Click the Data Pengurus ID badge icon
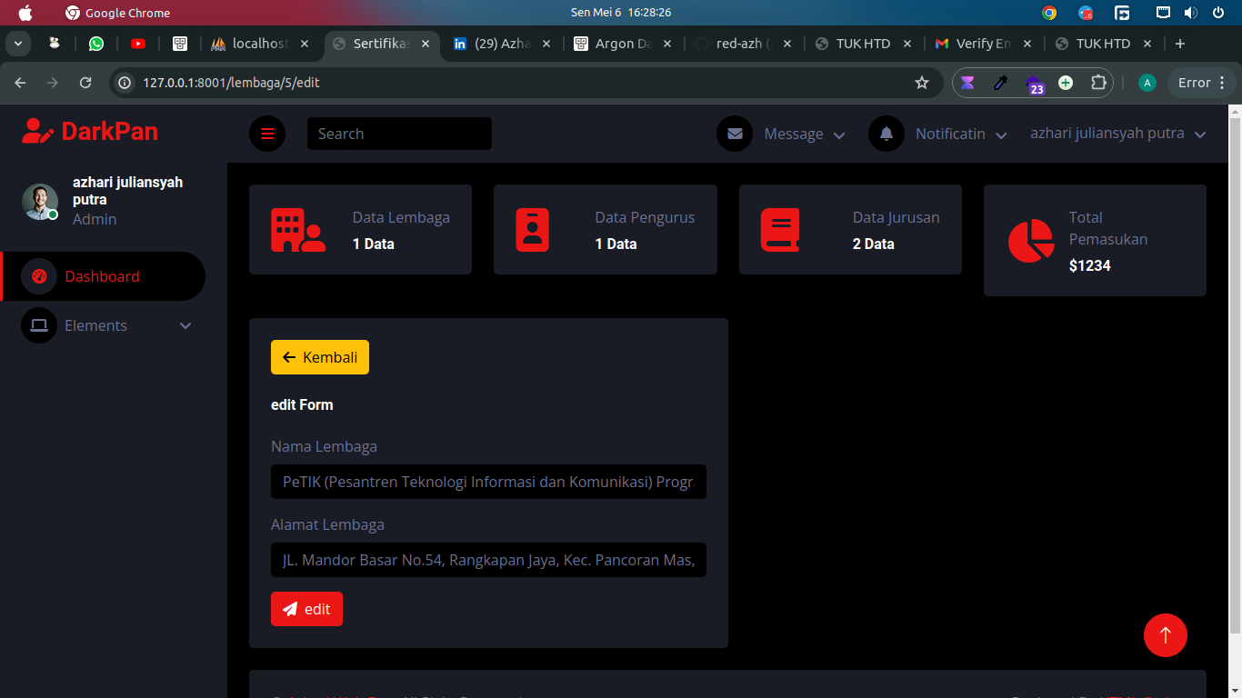Viewport: 1242px width, 698px height. pos(532,230)
